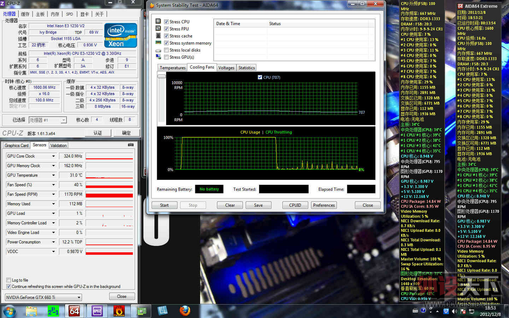Click Clear button in AIDA64
509x318 pixels.
click(x=230, y=205)
